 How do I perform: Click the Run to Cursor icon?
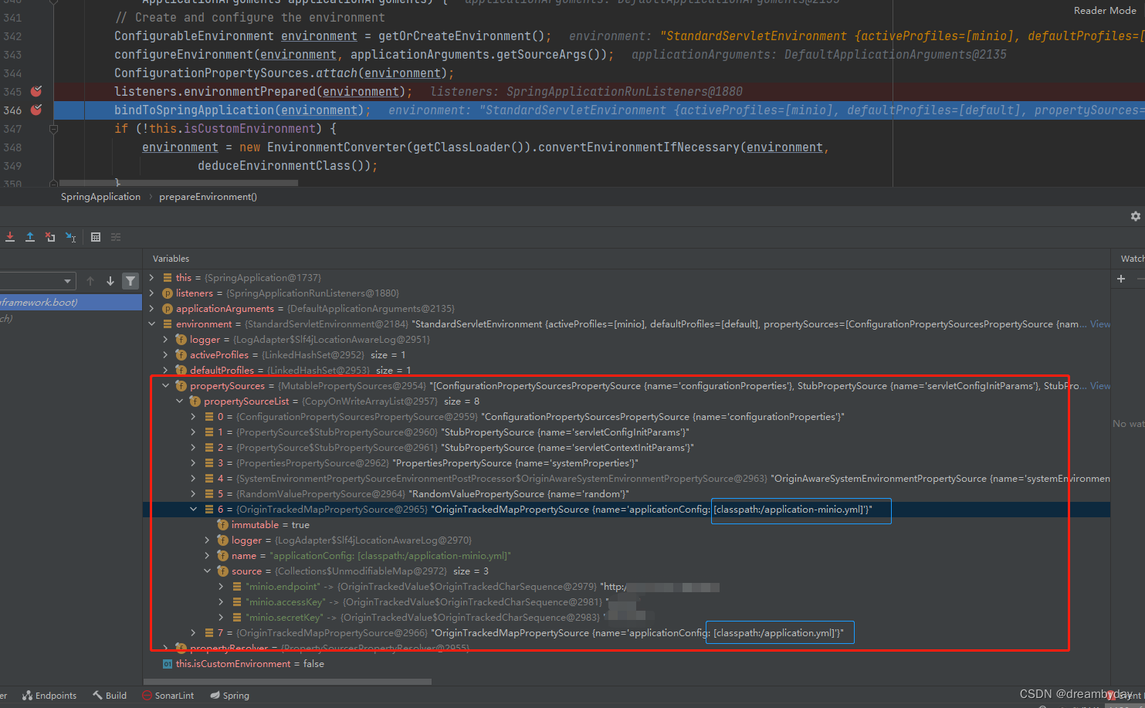click(71, 236)
